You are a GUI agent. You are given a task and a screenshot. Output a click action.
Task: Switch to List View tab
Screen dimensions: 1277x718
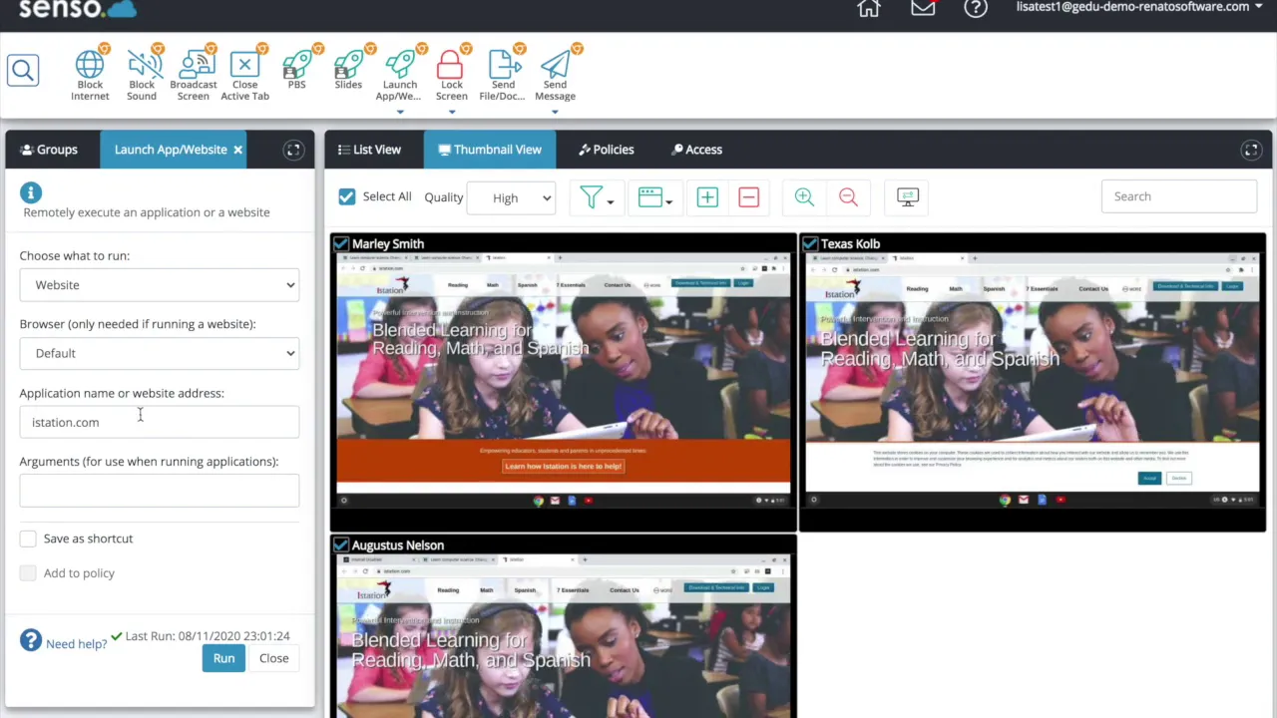369,150
